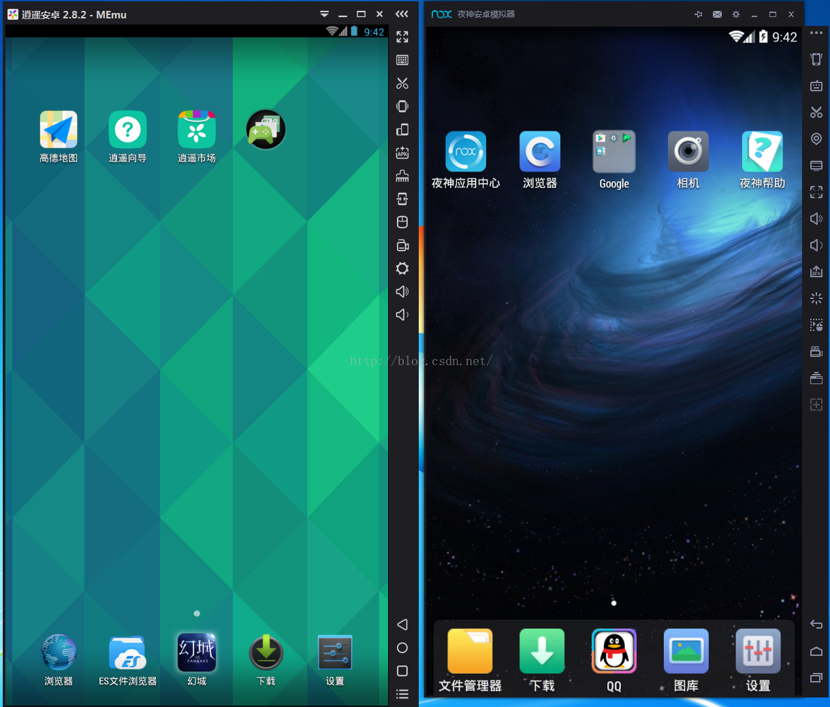This screenshot has width=830, height=707.
Task: Tap the back arrow in Nox sidebar
Action: coord(816,625)
